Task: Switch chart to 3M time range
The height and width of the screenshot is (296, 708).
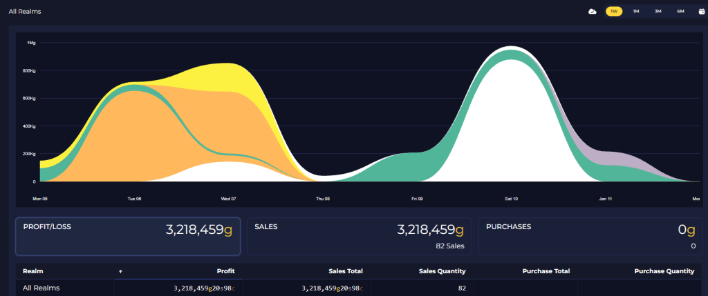Action: click(x=658, y=11)
